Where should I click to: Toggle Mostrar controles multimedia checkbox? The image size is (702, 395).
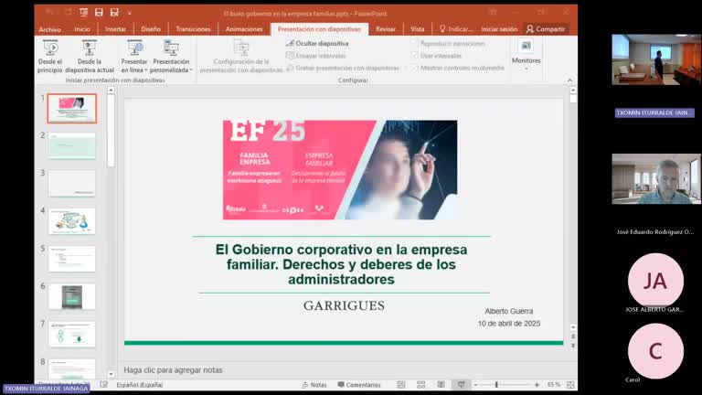[415, 68]
